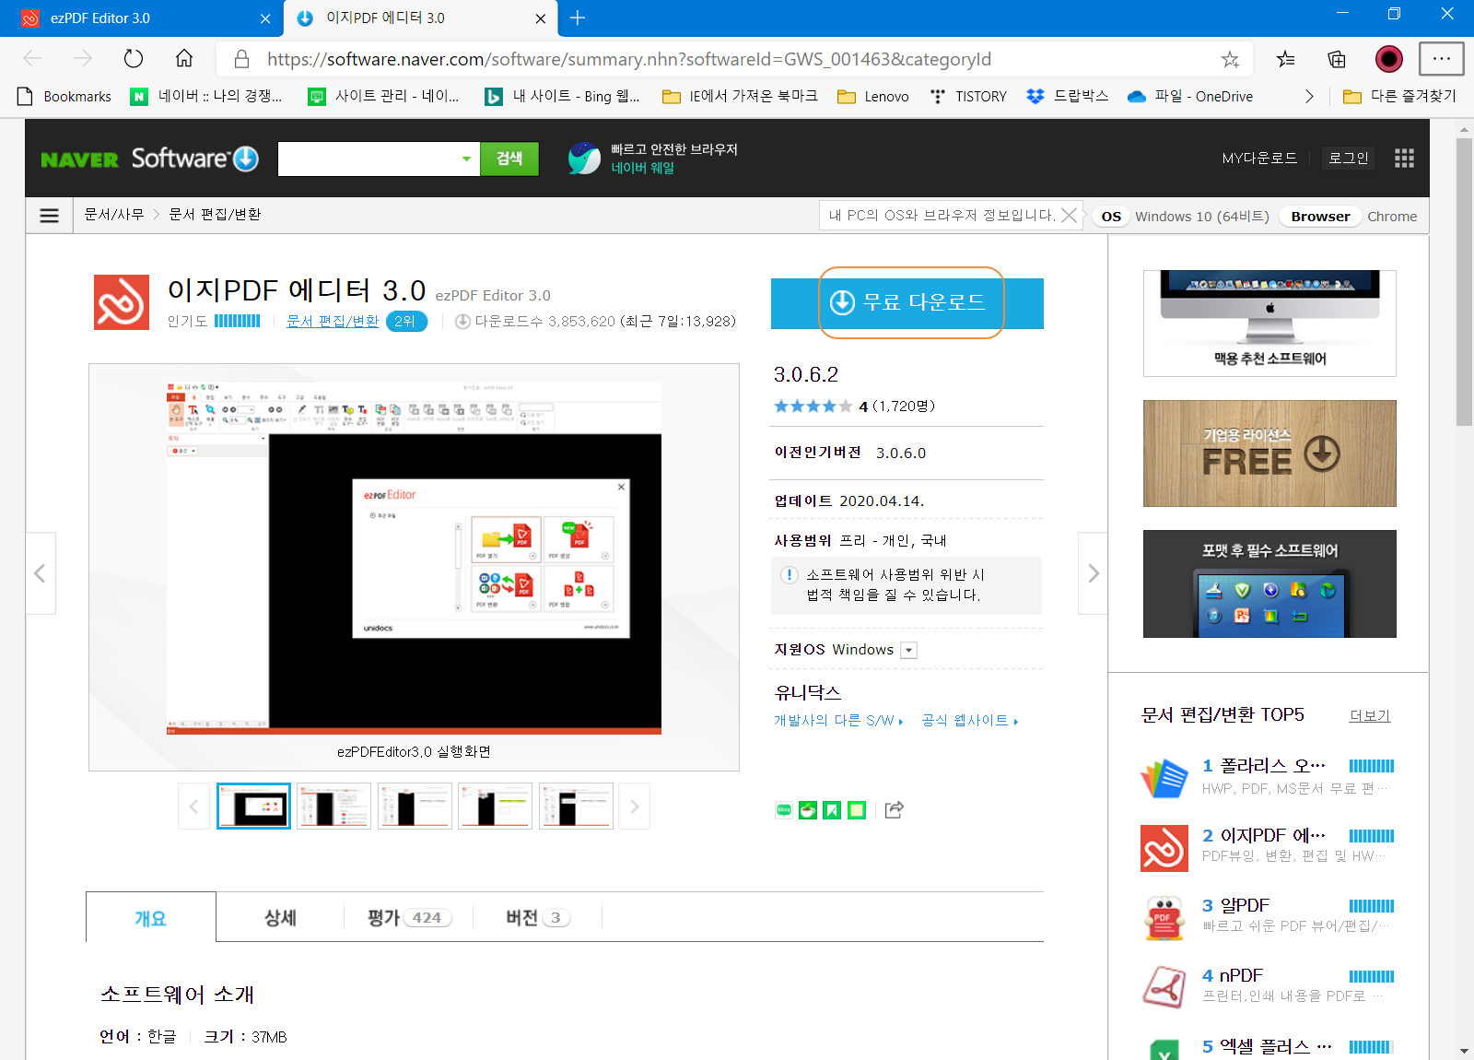Open the hamburger category menu
The width and height of the screenshot is (1474, 1060).
(x=50, y=216)
